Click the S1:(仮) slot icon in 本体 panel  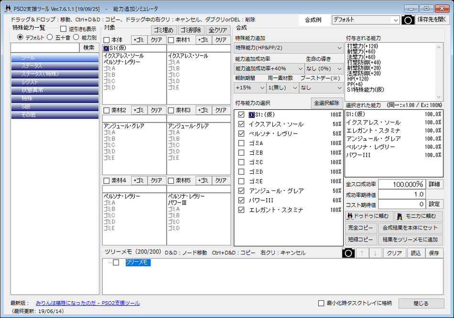point(106,48)
